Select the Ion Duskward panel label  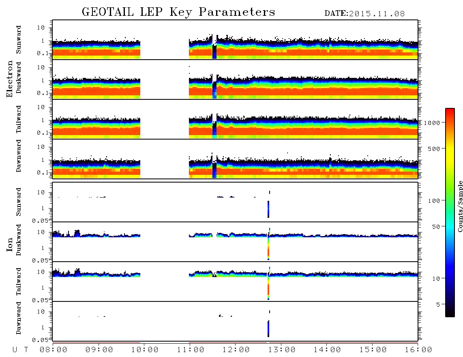point(19,240)
